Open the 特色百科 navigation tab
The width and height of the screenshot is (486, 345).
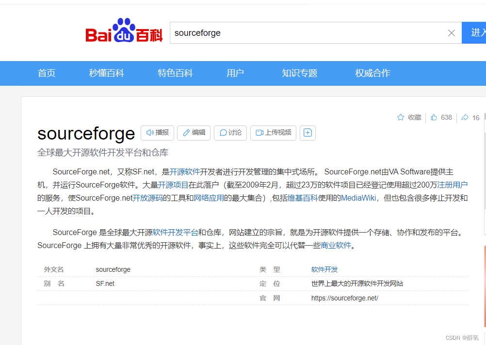[175, 73]
